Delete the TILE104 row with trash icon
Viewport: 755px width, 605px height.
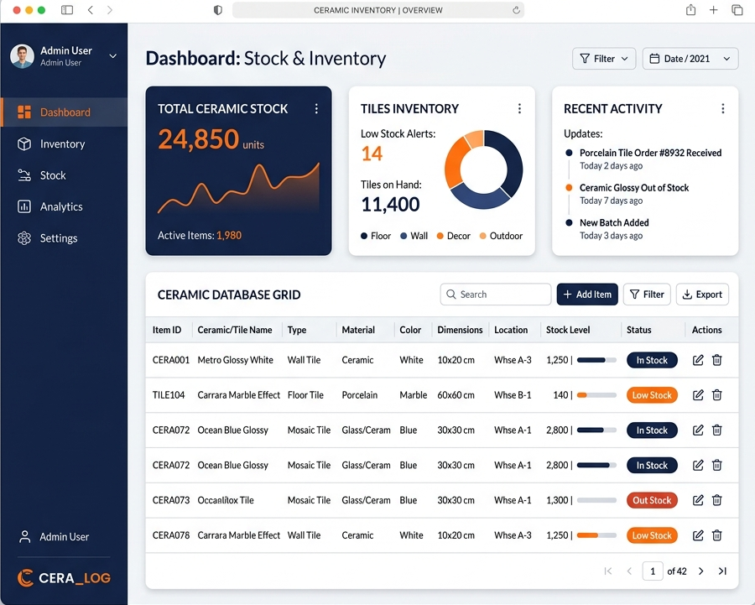717,395
